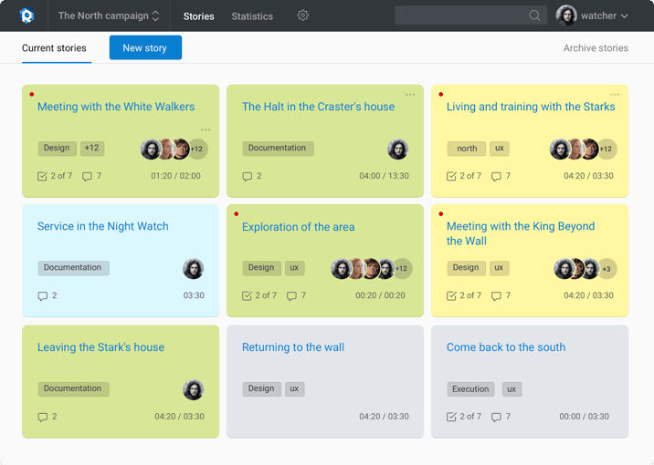654x465 pixels.
Task: Open three-dot menu on Starks training card
Action: click(615, 95)
